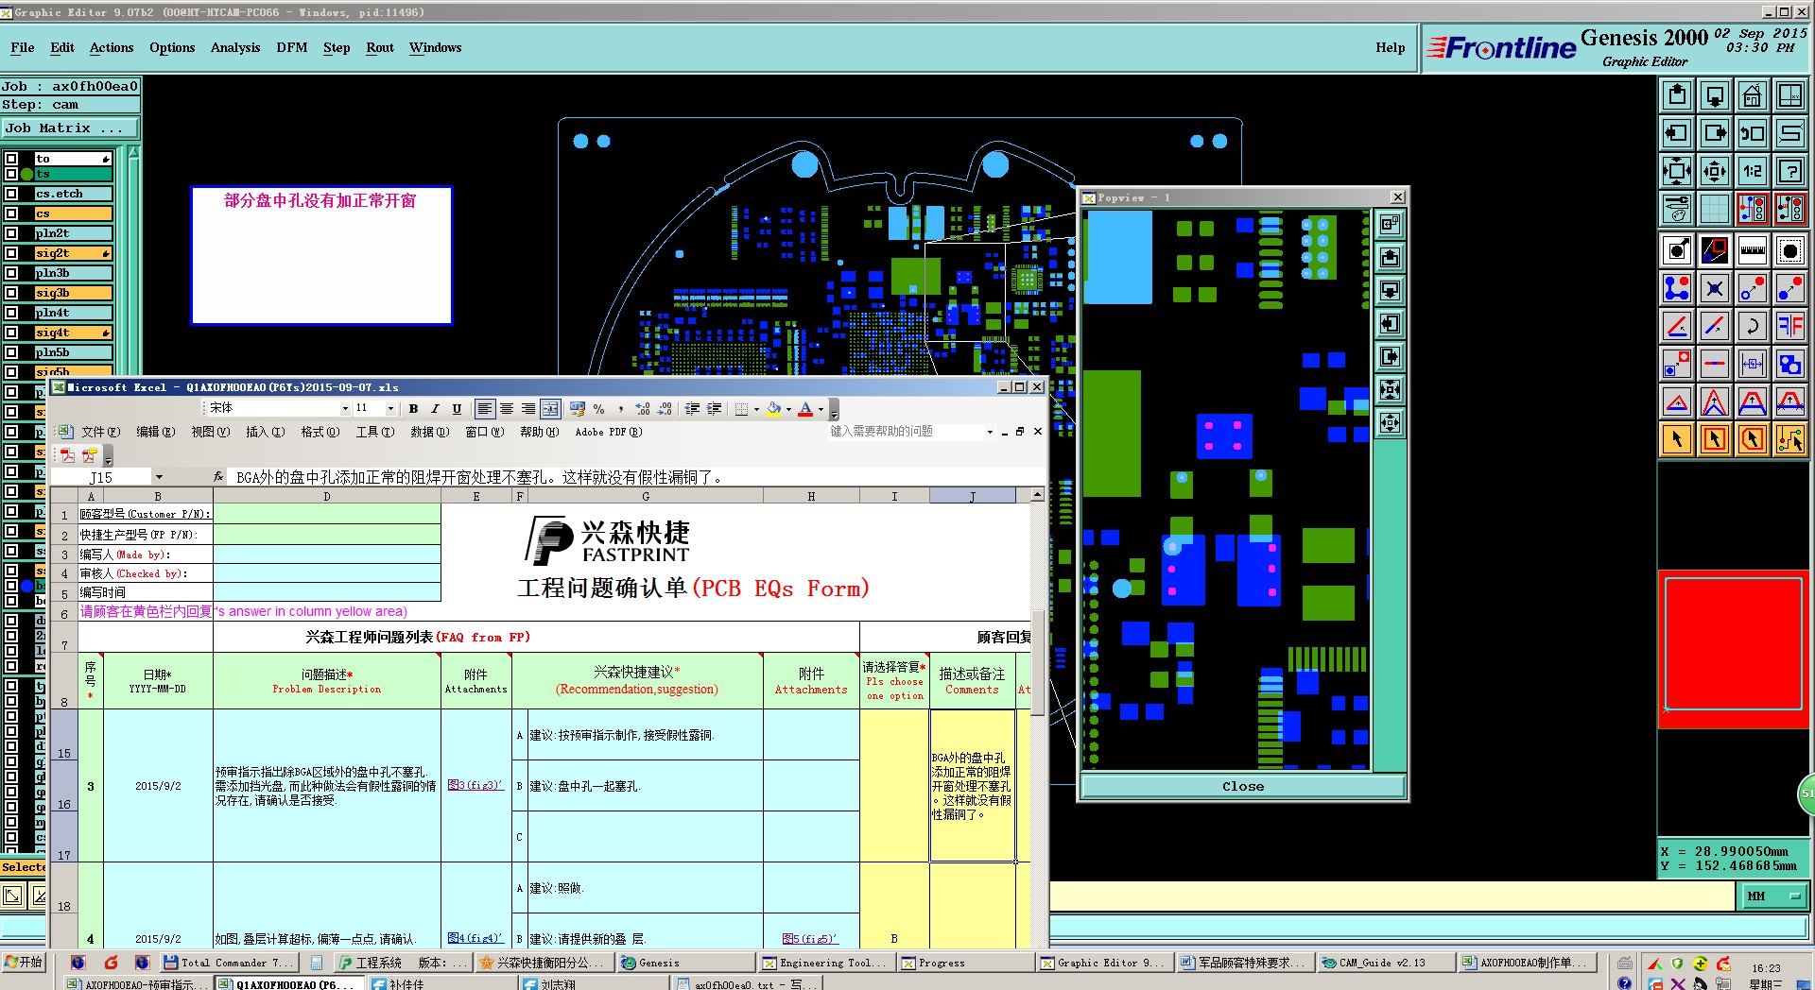1815x990 pixels.
Task: Open the DFM menu
Action: (292, 47)
